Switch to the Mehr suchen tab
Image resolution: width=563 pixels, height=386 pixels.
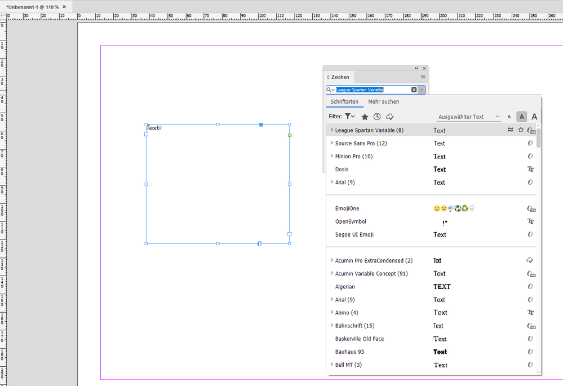383,101
